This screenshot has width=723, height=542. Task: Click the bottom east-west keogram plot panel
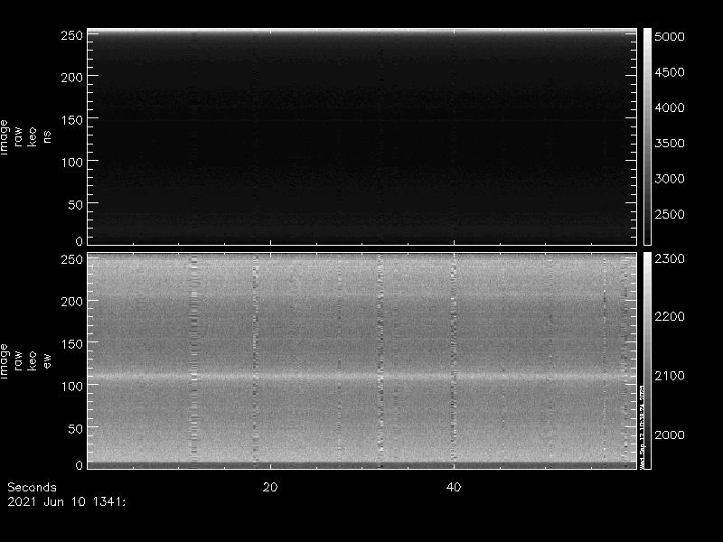point(361,361)
